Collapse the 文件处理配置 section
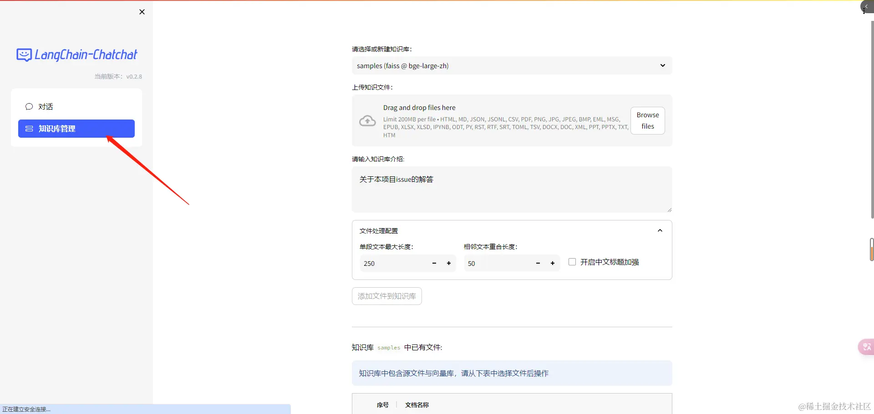This screenshot has height=414, width=874. point(660,230)
